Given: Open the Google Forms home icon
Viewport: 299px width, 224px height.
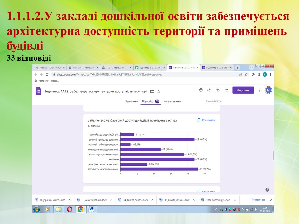Looking at the screenshot, I should pos(39,91).
